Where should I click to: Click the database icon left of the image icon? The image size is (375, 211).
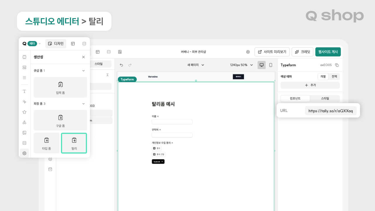tap(109, 52)
